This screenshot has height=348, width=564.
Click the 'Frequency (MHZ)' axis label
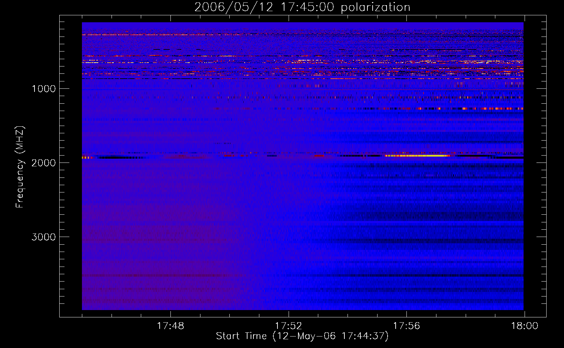20,167
